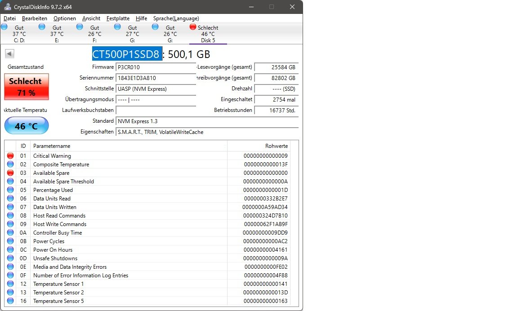518x311 pixels.
Task: Click the Standard field NVM Express 1.3
Action: click(x=207, y=121)
